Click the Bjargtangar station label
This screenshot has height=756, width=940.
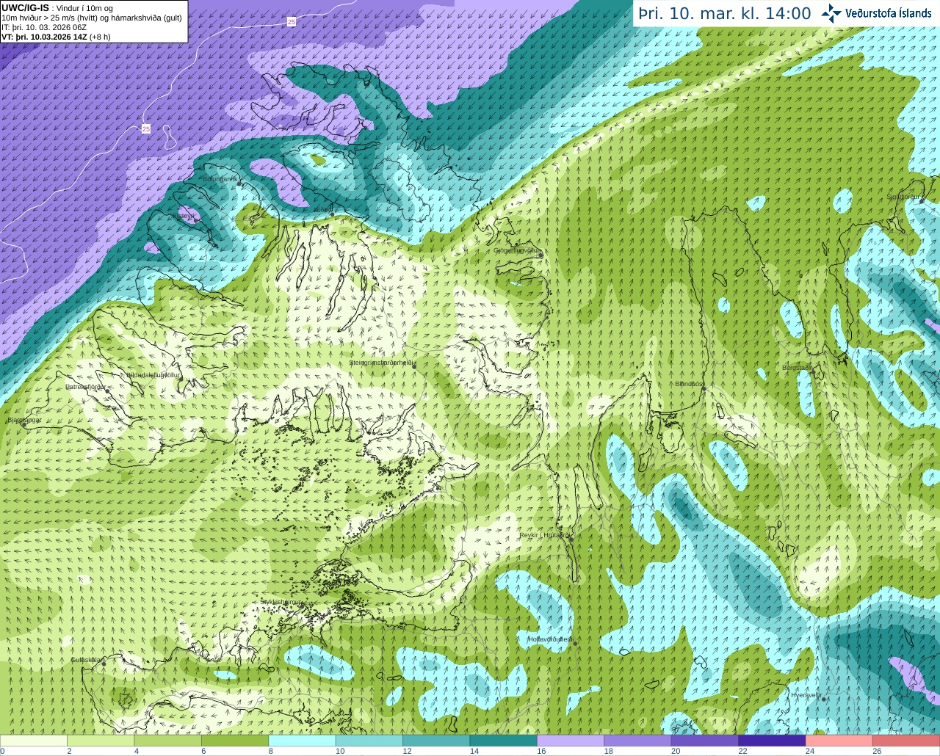(23, 421)
